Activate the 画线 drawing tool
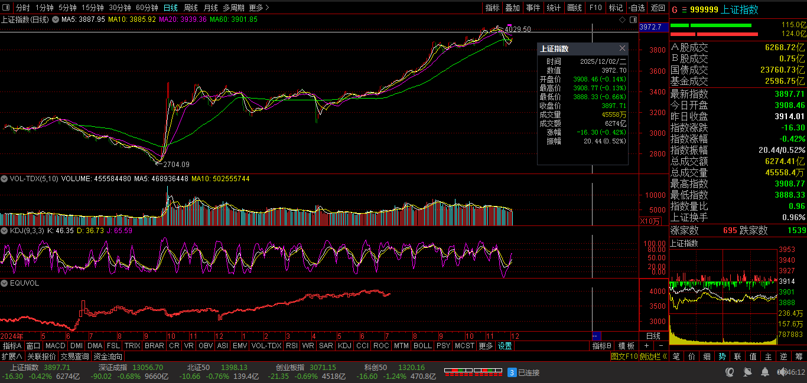 (574, 8)
